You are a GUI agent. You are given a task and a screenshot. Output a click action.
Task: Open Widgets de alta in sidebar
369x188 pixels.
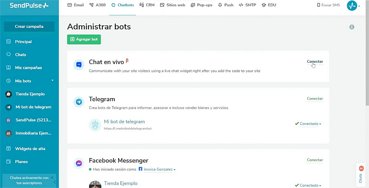click(x=30, y=148)
